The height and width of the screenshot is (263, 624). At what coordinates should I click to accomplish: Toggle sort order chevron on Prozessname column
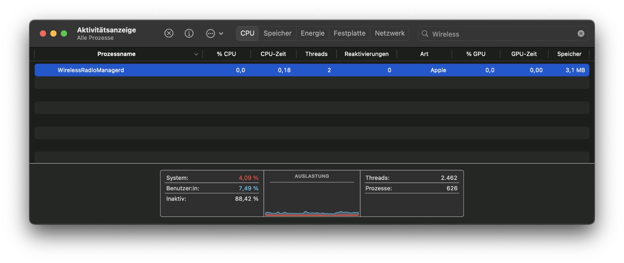[196, 54]
